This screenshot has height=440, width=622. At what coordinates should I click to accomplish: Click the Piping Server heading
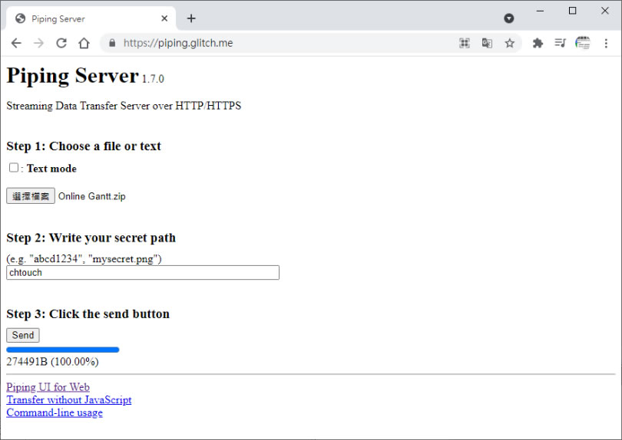pos(73,75)
